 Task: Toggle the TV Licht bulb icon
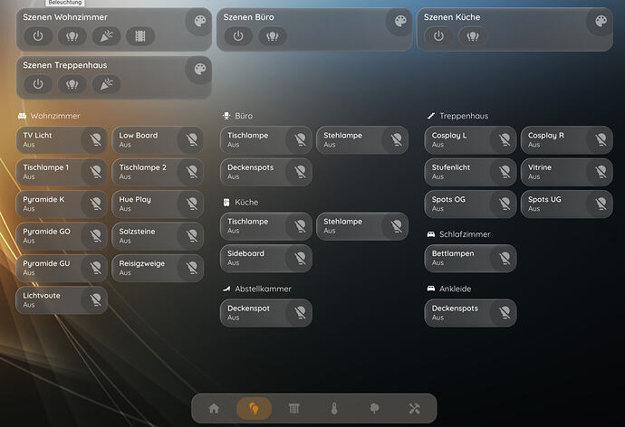(x=95, y=139)
